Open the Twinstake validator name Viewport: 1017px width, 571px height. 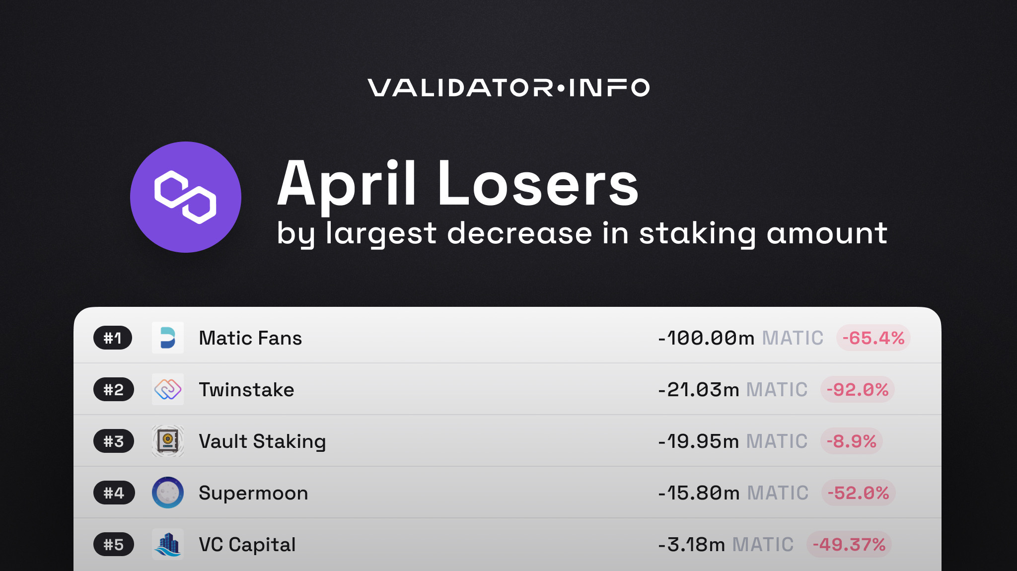246,390
